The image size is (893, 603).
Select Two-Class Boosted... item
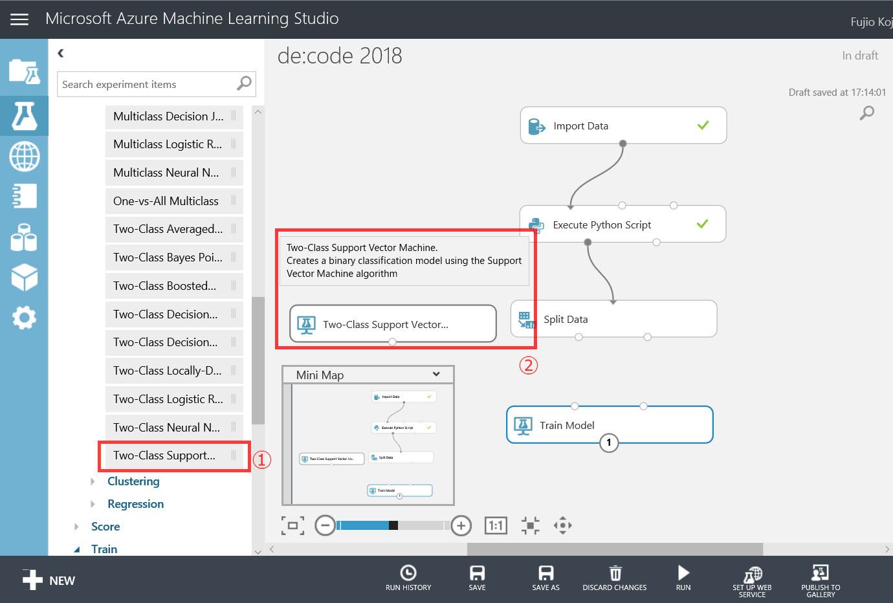pyautogui.click(x=174, y=286)
